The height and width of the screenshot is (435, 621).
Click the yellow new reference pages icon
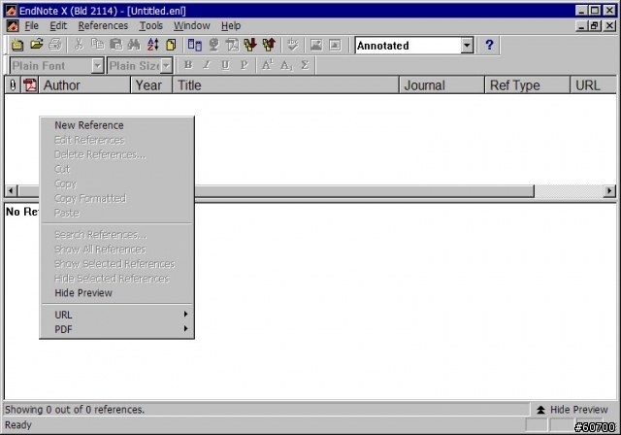click(171, 45)
